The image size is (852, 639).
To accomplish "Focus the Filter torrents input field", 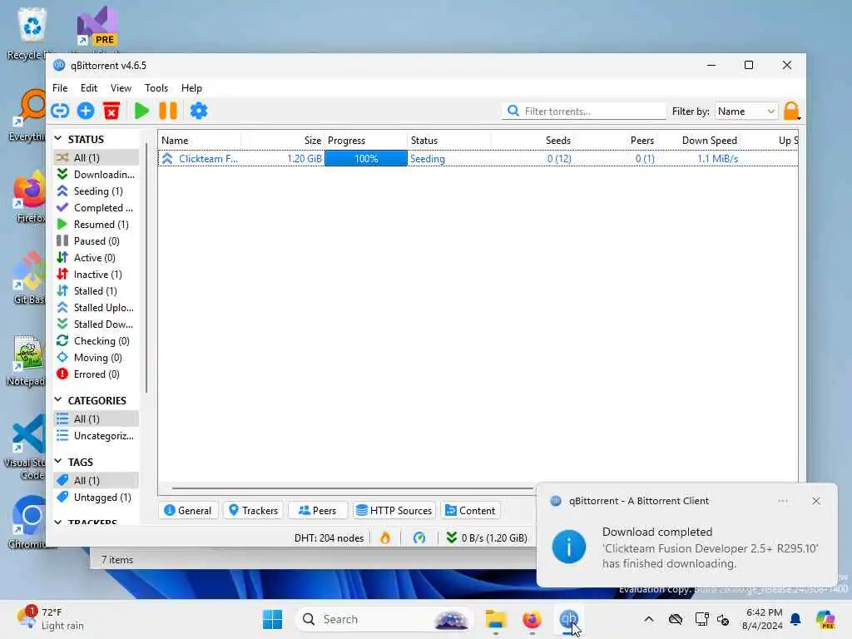I will (x=583, y=111).
